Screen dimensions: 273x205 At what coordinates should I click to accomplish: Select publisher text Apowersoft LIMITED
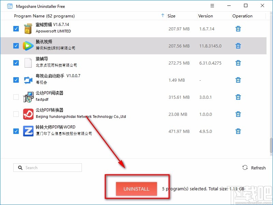pos(53,31)
